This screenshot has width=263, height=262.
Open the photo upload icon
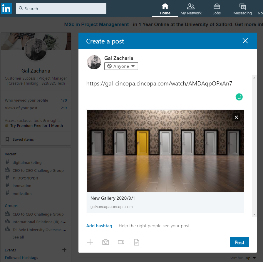tap(105, 242)
